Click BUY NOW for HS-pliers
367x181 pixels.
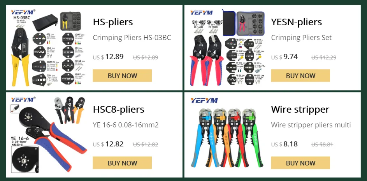pos(122,76)
